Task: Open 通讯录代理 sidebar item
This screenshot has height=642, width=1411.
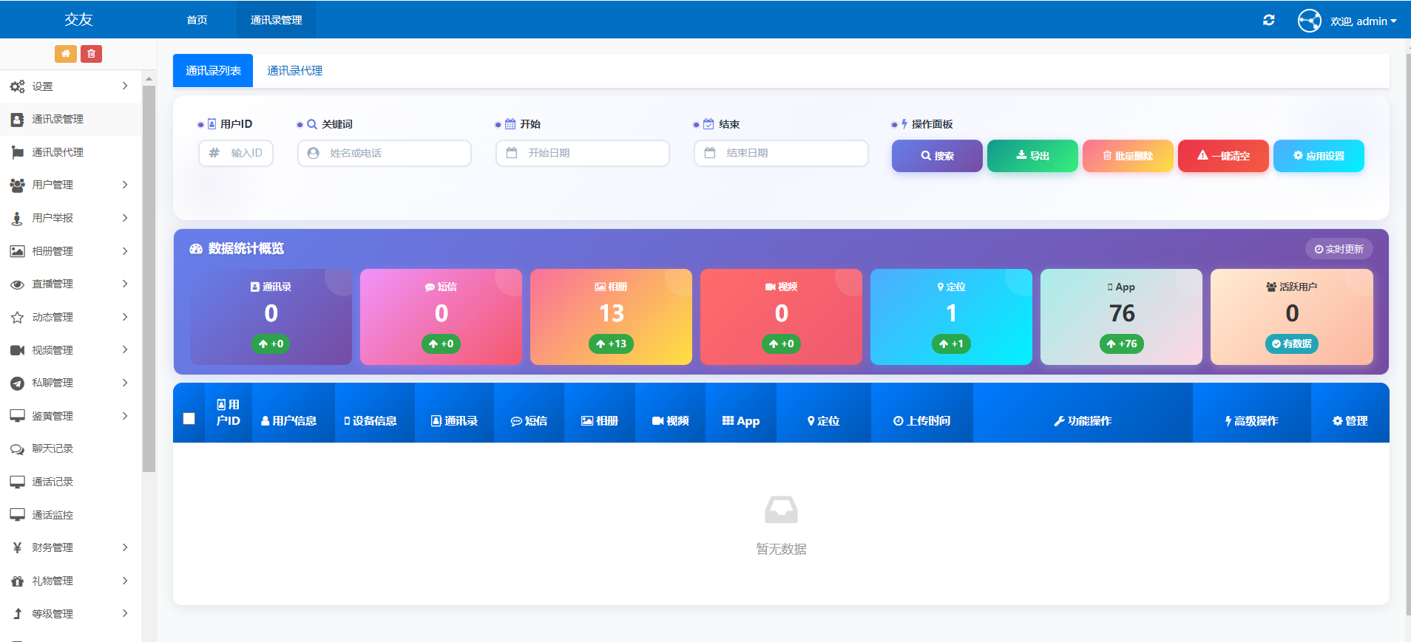Action: 58,152
